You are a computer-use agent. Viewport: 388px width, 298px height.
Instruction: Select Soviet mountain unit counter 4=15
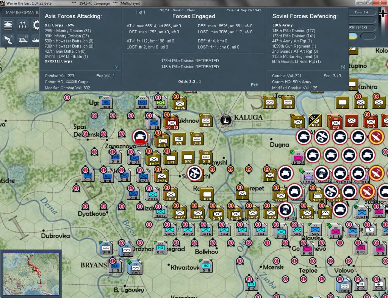pos(325,212)
